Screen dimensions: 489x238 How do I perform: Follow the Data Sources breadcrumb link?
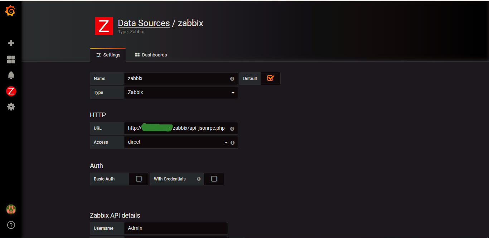click(144, 23)
